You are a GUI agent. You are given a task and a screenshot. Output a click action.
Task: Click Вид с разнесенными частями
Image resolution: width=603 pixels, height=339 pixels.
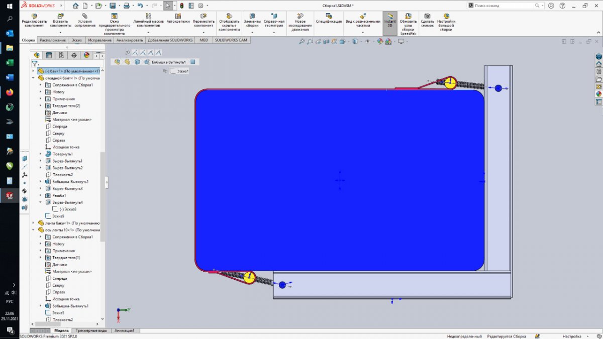tap(363, 21)
